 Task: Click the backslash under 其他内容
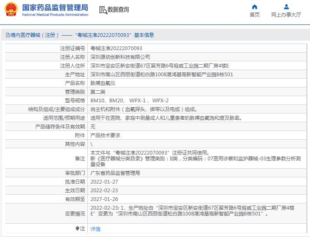tap(91, 144)
